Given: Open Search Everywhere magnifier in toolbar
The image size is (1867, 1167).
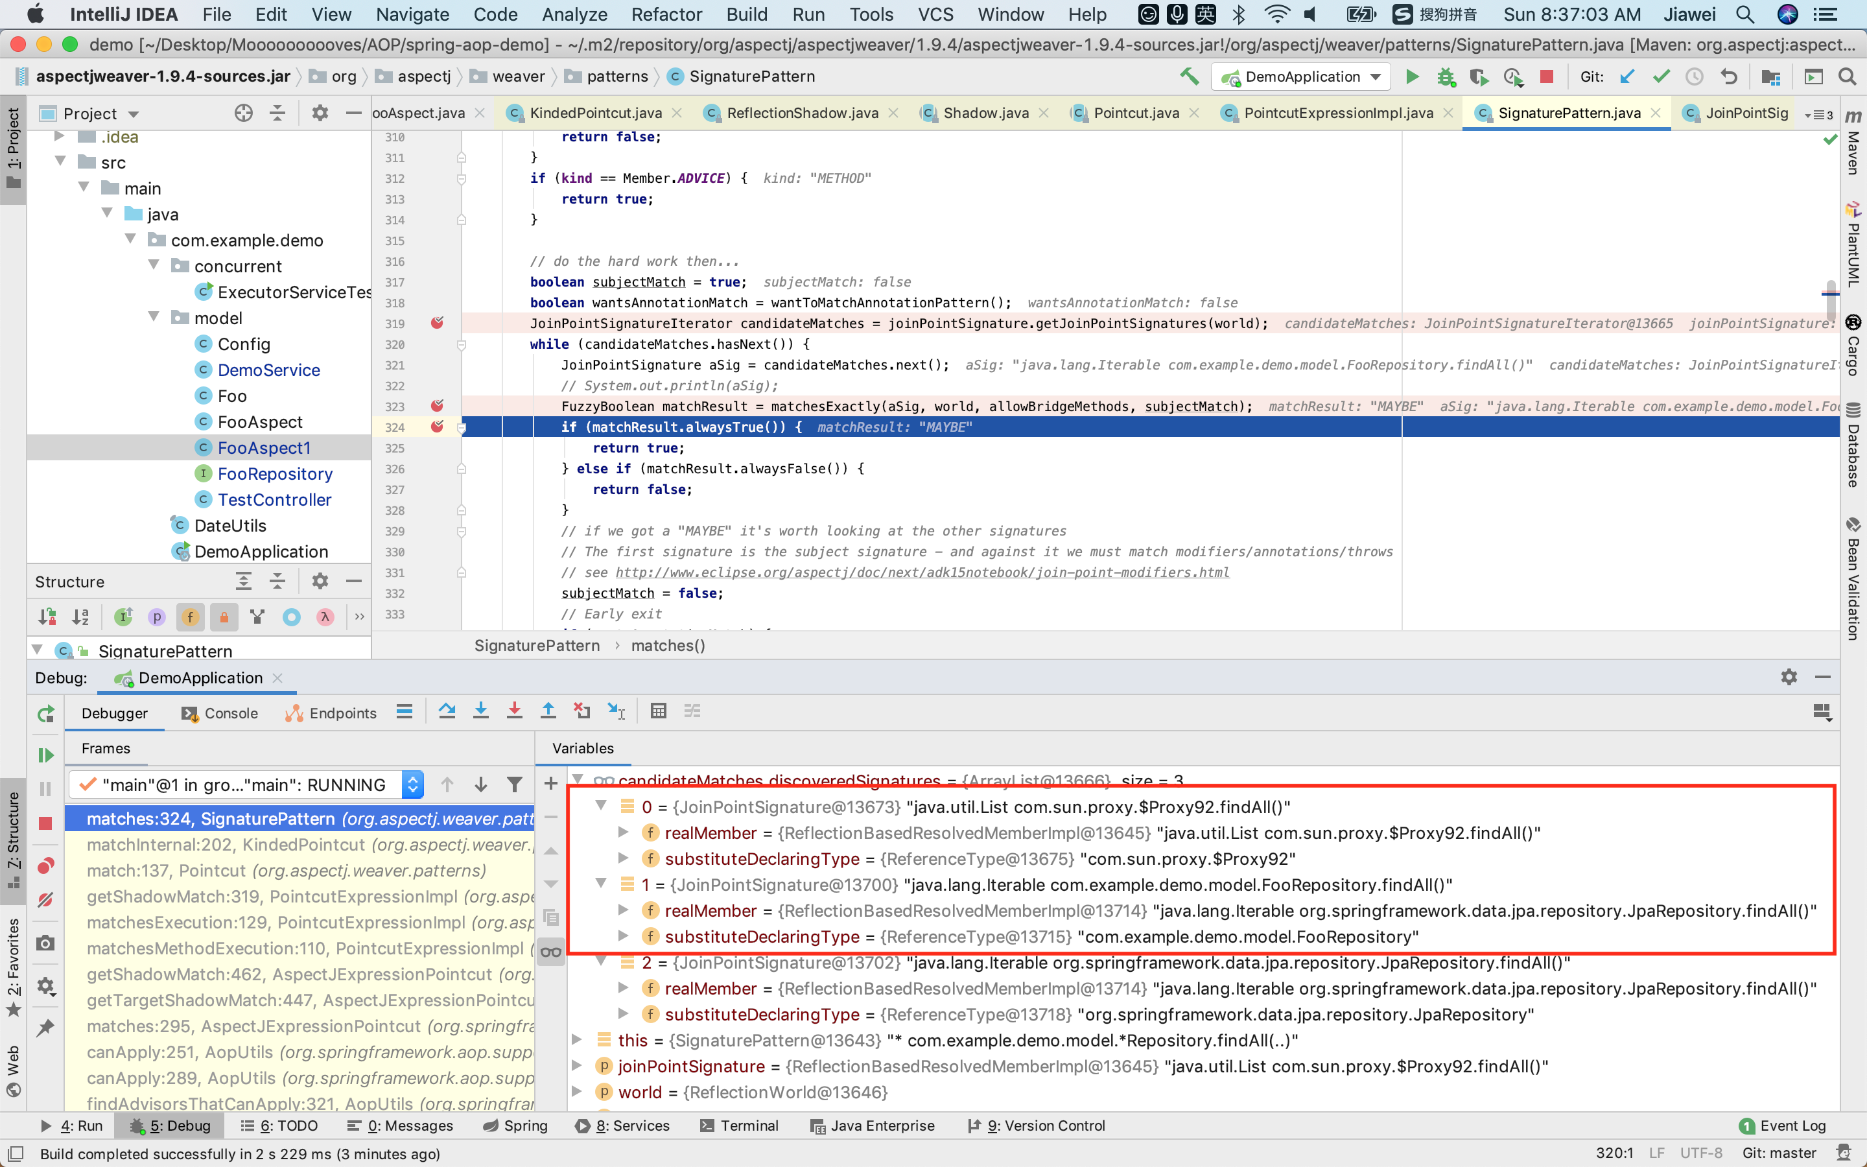Looking at the screenshot, I should (1847, 77).
